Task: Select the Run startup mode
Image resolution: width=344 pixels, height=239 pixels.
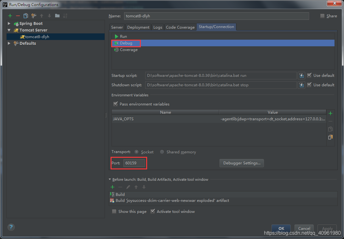Action: (223, 37)
